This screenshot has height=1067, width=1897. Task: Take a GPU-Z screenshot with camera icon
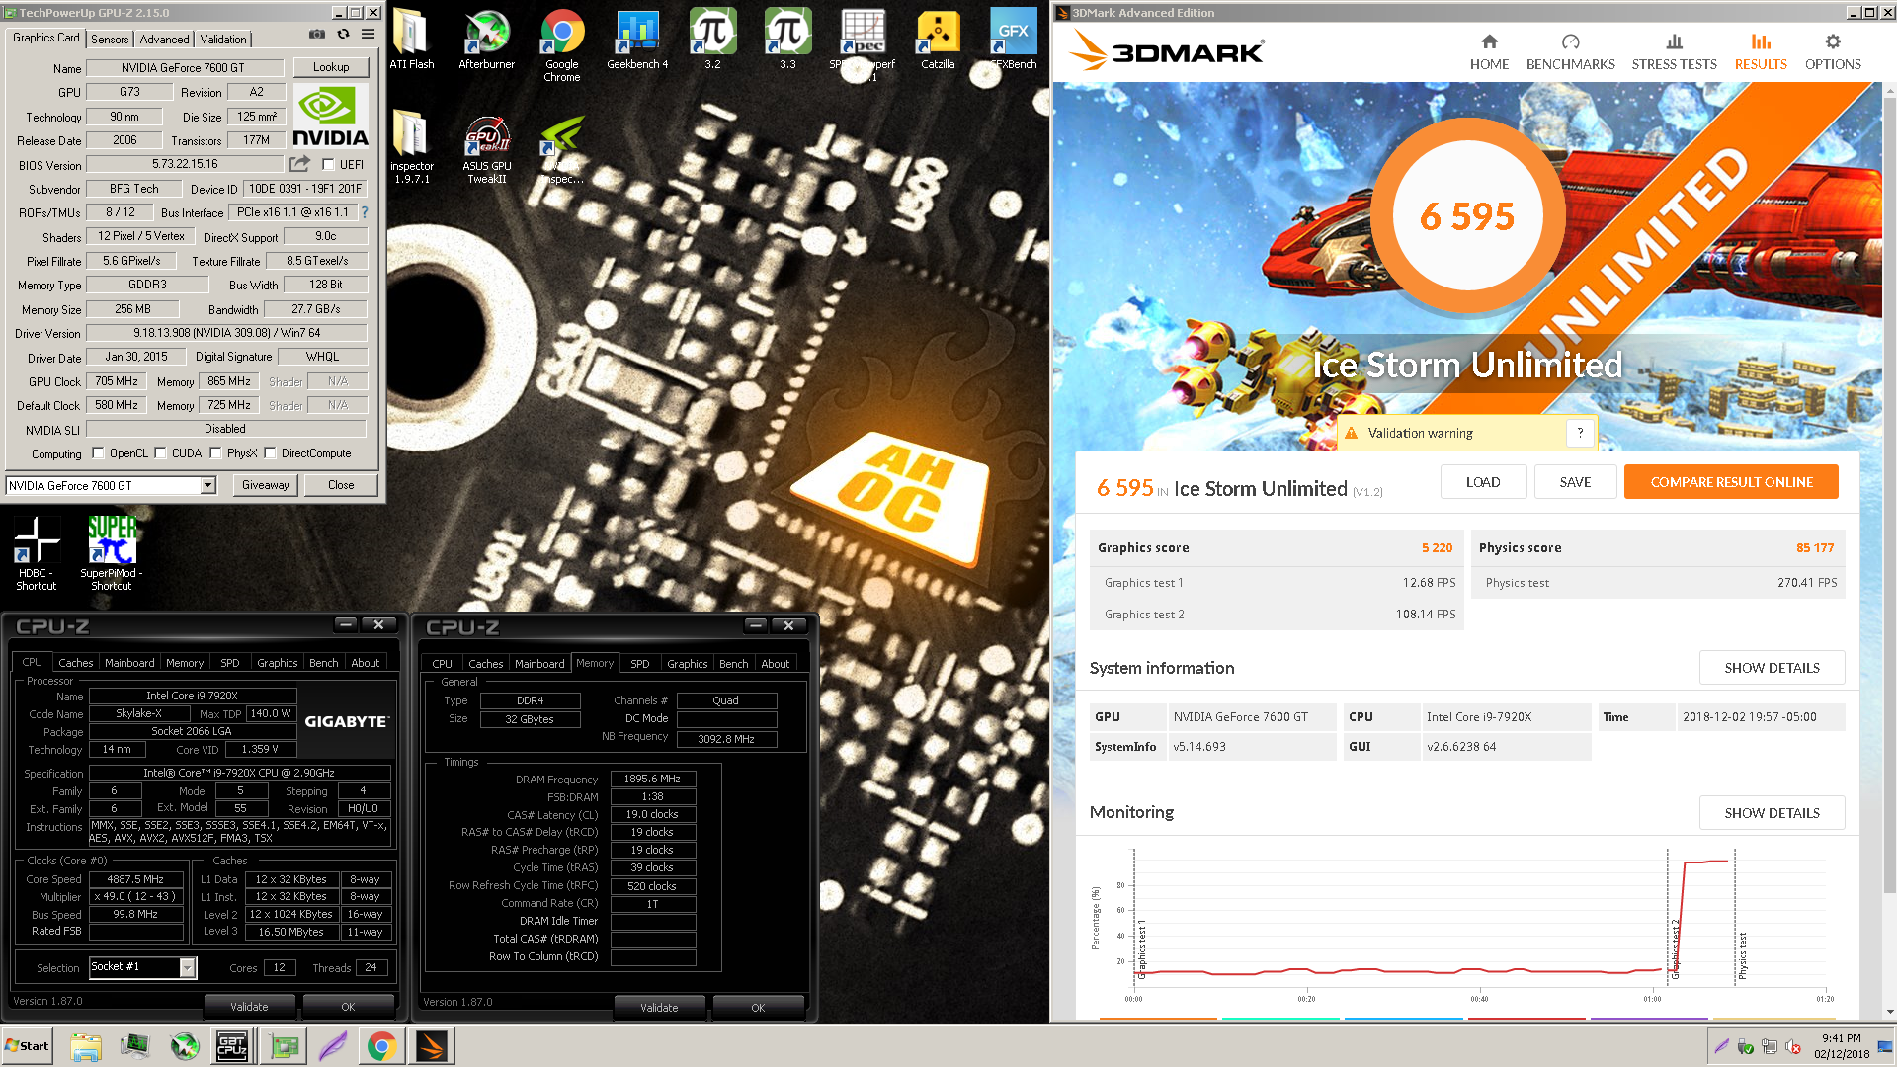pos(316,34)
